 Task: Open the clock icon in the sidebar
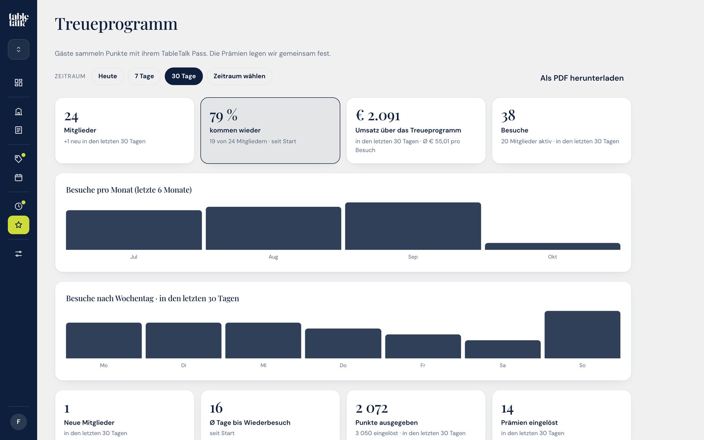[18, 206]
